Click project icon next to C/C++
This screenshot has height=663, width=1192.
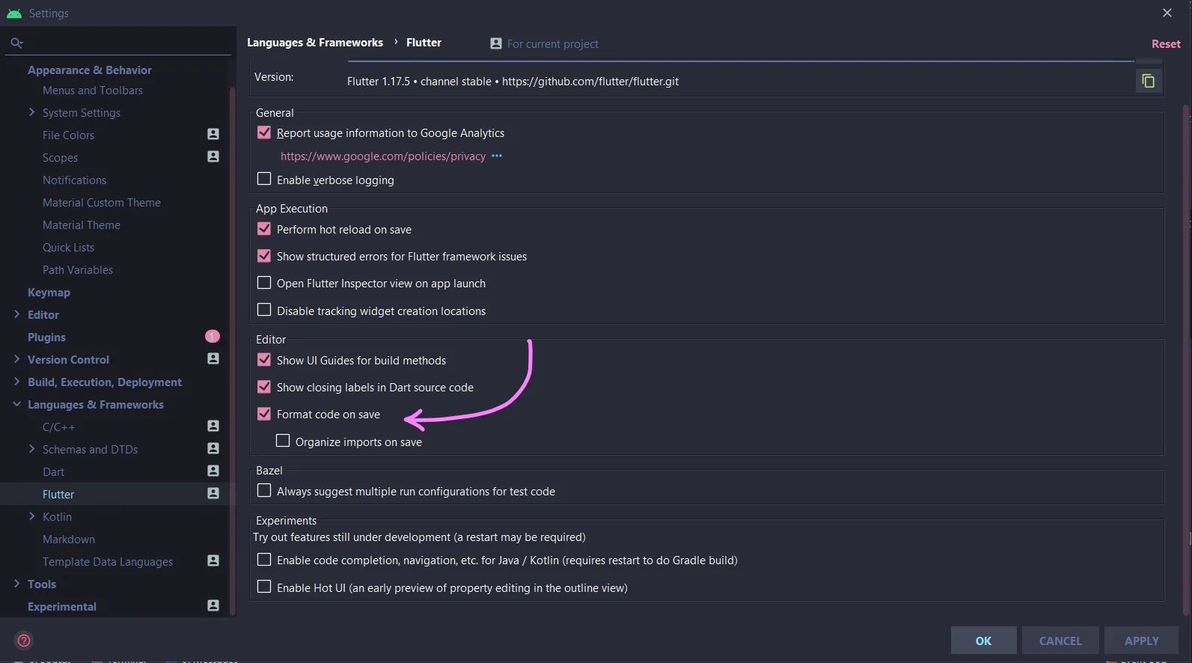pos(213,426)
